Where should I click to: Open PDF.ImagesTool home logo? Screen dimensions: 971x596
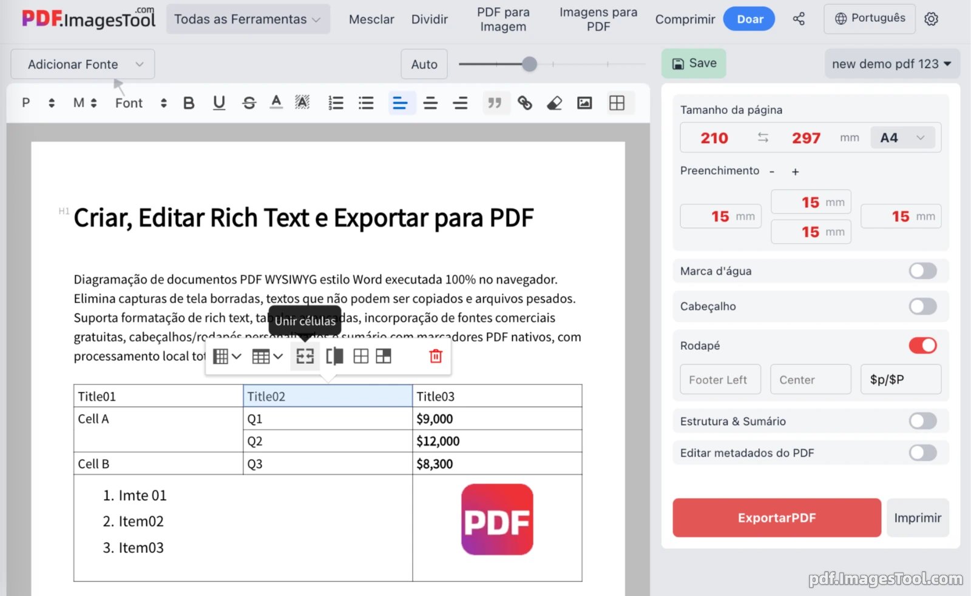(89, 19)
